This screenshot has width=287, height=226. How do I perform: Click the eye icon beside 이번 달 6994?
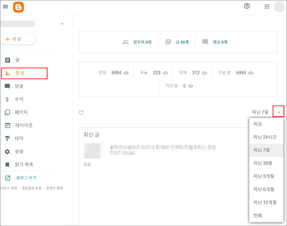[x=251, y=73]
